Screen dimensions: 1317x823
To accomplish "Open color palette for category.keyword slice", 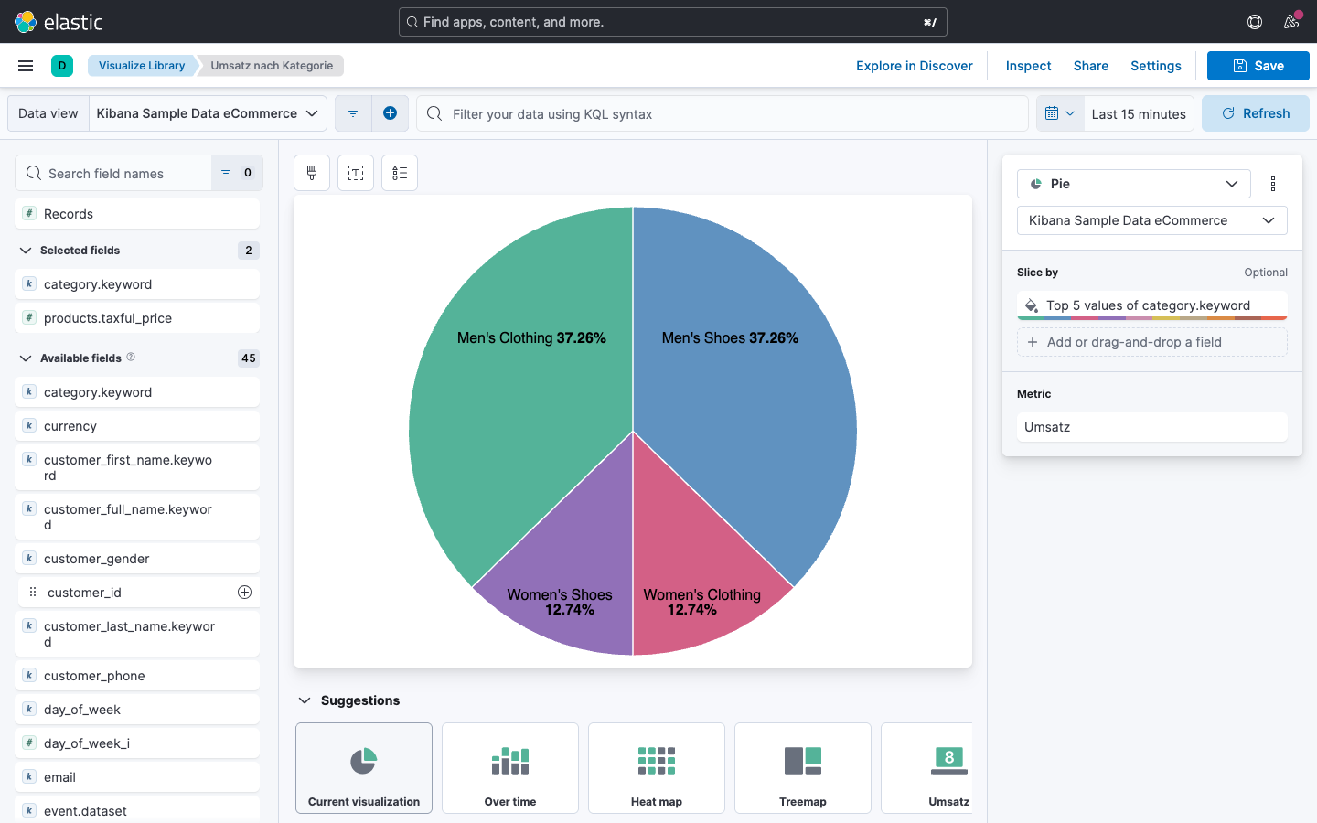I will point(1032,305).
